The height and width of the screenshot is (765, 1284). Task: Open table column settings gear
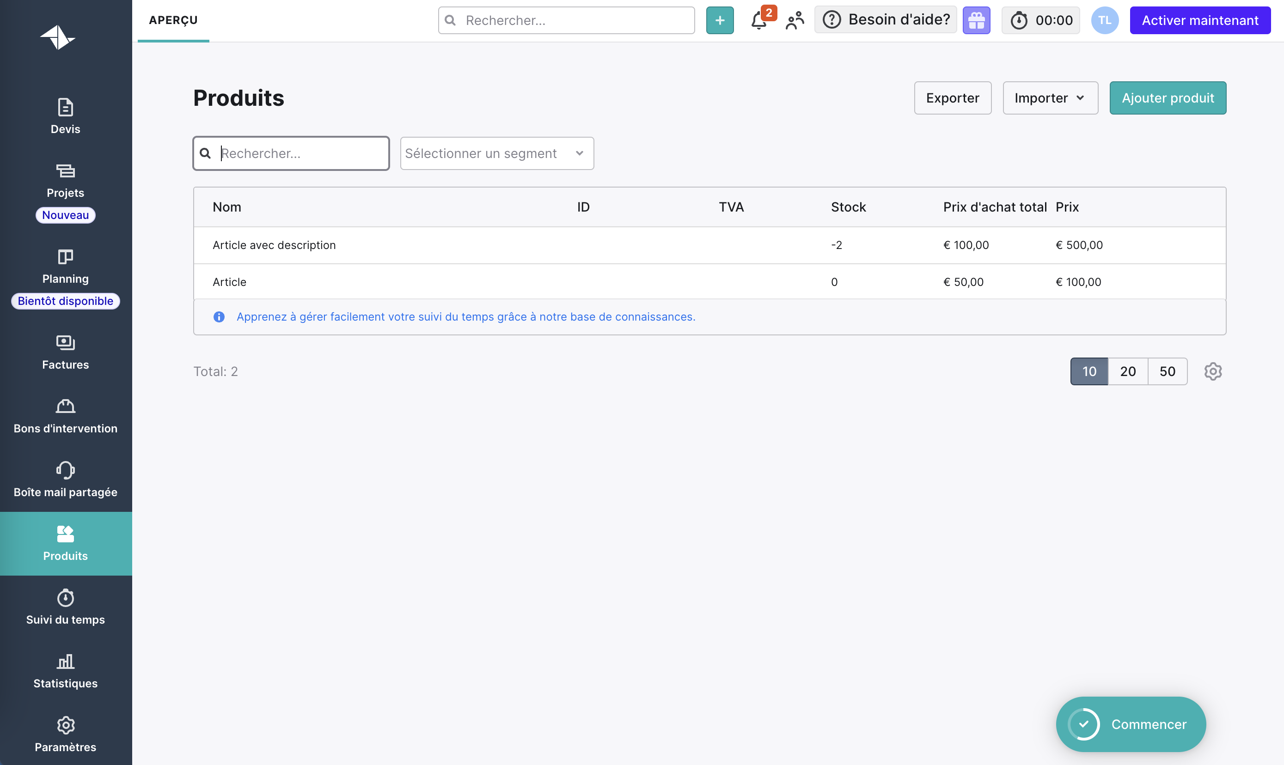1213,371
